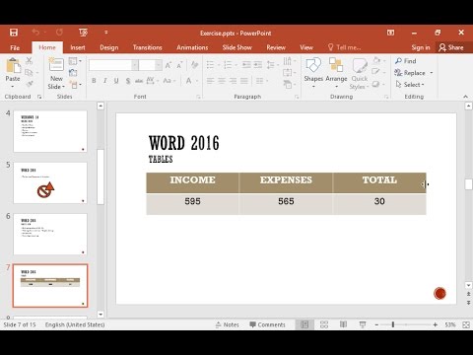Open the Transitions tab
This screenshot has height=355, width=473.
148,47
